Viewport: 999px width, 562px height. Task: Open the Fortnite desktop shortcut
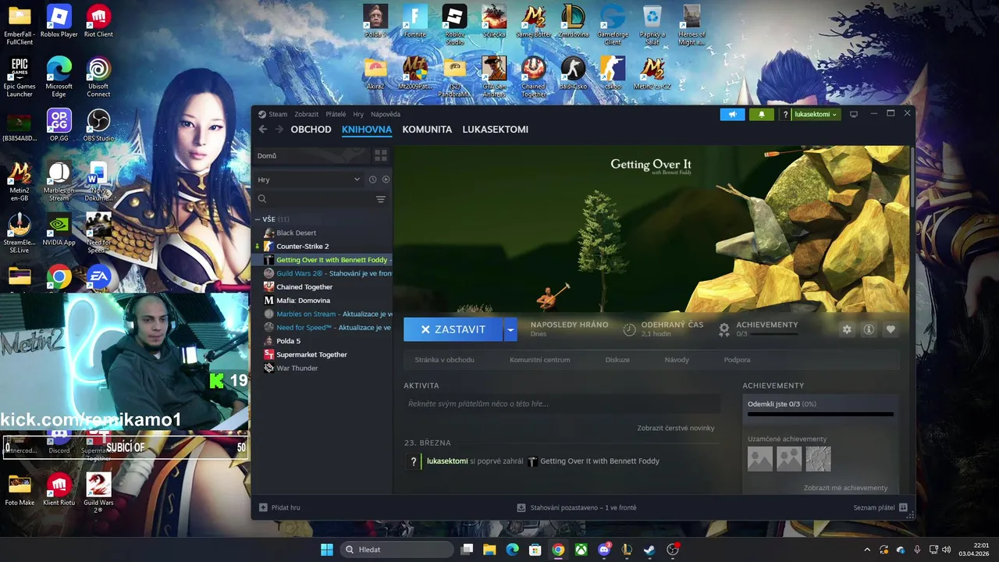415,21
